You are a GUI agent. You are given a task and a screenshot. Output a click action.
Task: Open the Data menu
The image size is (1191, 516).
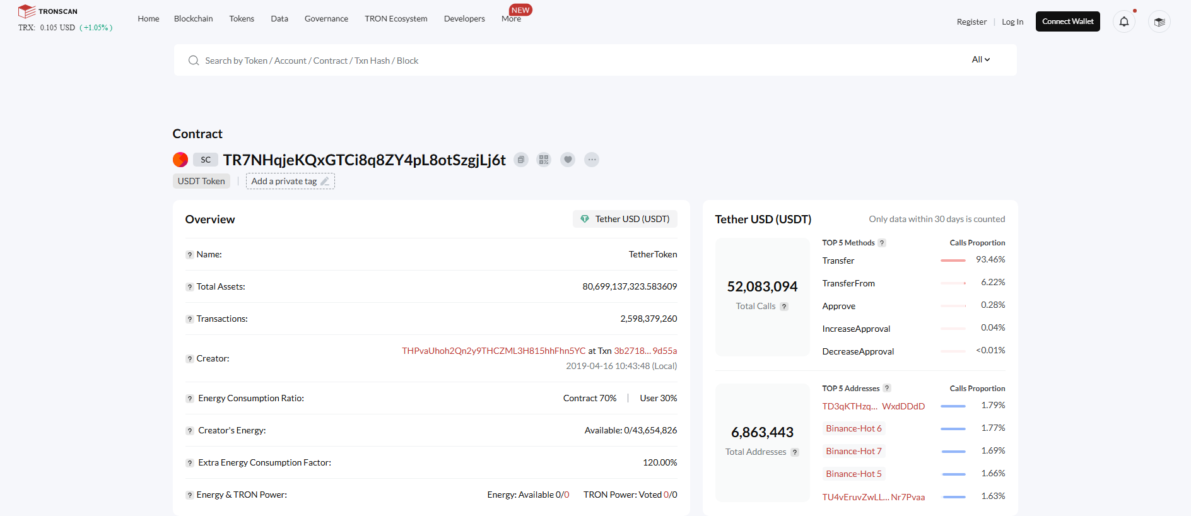point(279,18)
